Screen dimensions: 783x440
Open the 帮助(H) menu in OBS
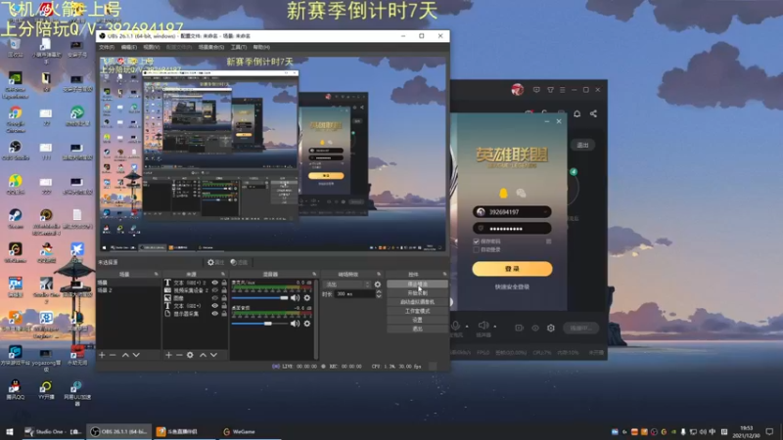[x=261, y=47]
